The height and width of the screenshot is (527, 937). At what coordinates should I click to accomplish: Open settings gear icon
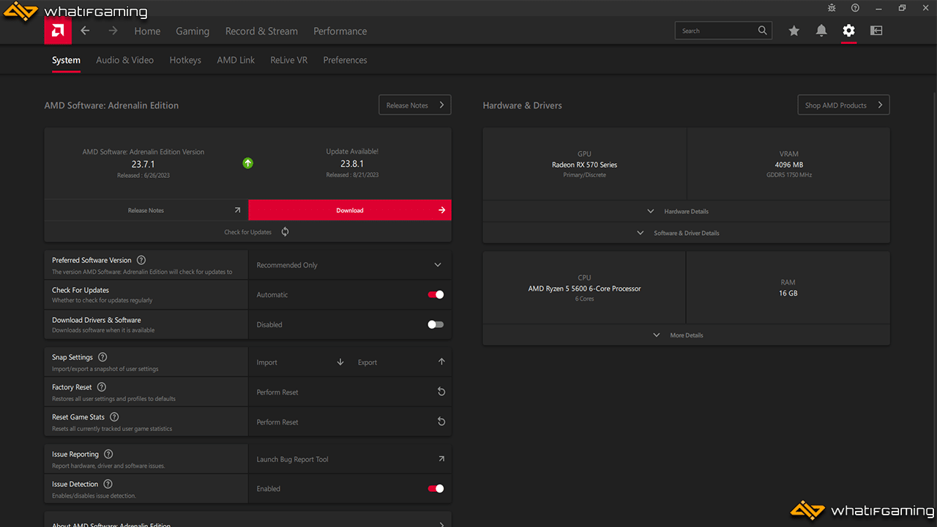(848, 31)
